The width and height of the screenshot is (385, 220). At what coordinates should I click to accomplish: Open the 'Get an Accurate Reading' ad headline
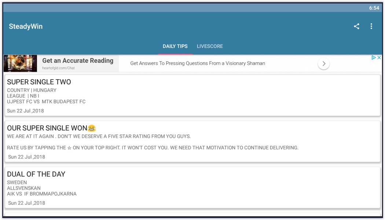tap(78, 60)
